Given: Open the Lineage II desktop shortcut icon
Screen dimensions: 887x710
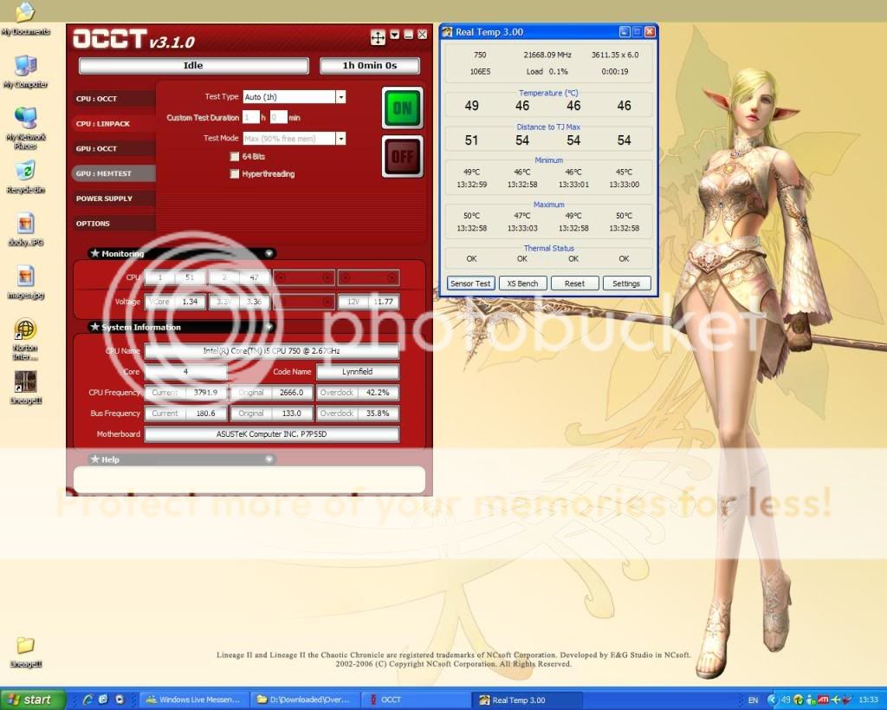Looking at the screenshot, I should 25,382.
